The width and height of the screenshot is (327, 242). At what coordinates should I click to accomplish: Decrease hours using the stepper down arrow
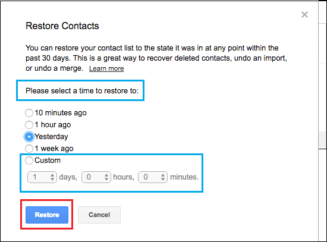106,179
